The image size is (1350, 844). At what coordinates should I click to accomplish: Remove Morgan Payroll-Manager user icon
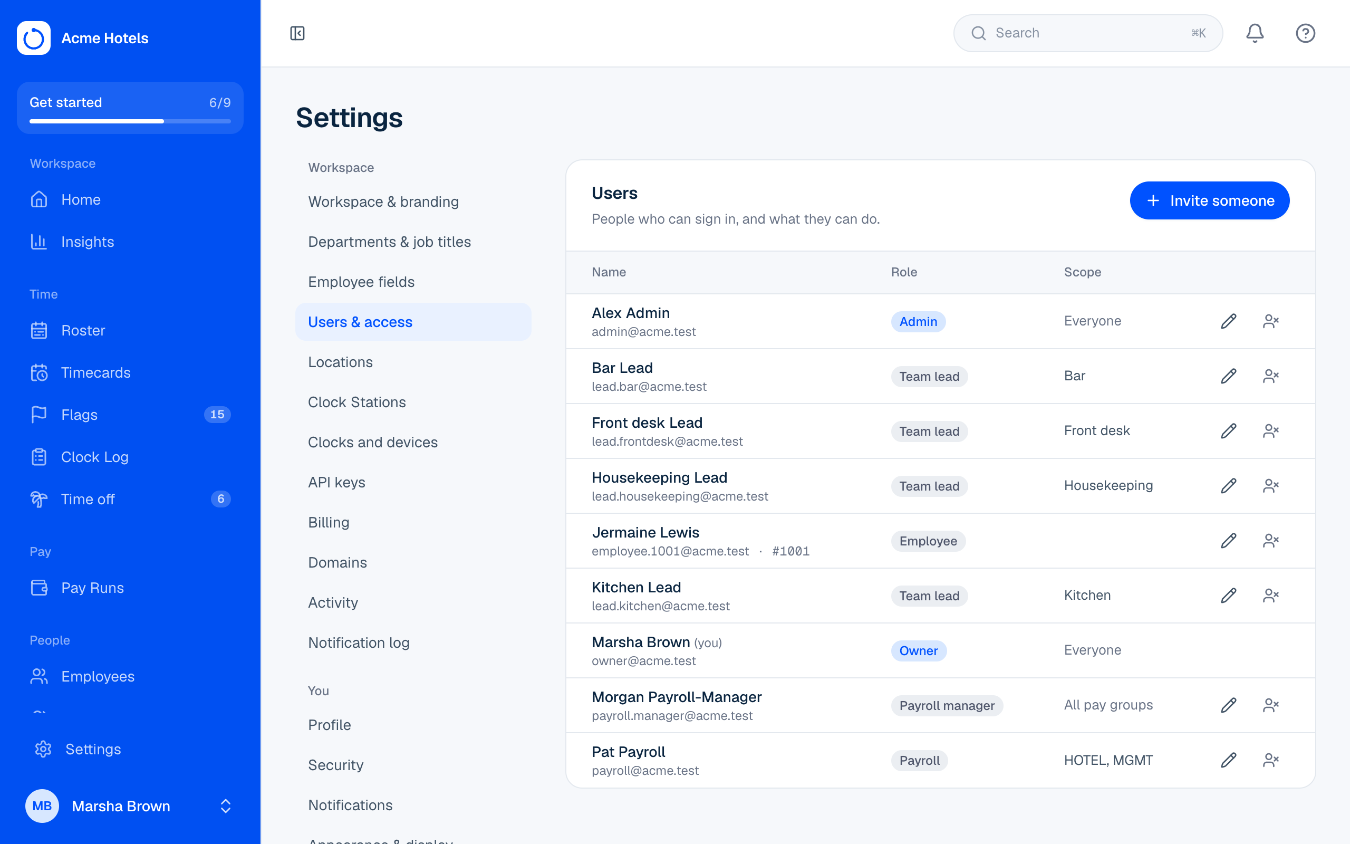1271,705
